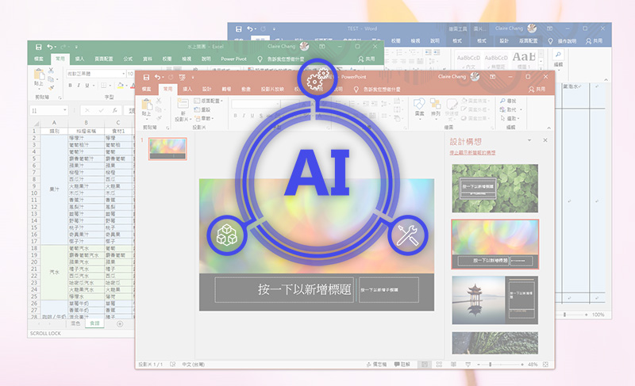Viewport: 635px width, 386px height.
Task: Open Comments (註解) in PowerPoint status bar
Action: click(x=402, y=365)
